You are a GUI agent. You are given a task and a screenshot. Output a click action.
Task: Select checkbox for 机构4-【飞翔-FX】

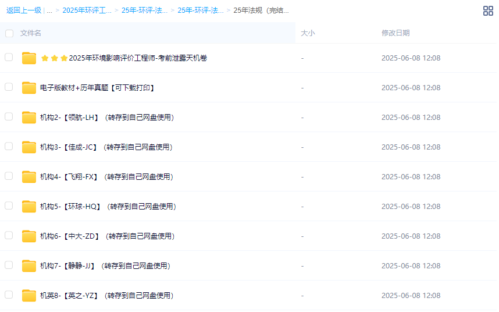click(9, 176)
